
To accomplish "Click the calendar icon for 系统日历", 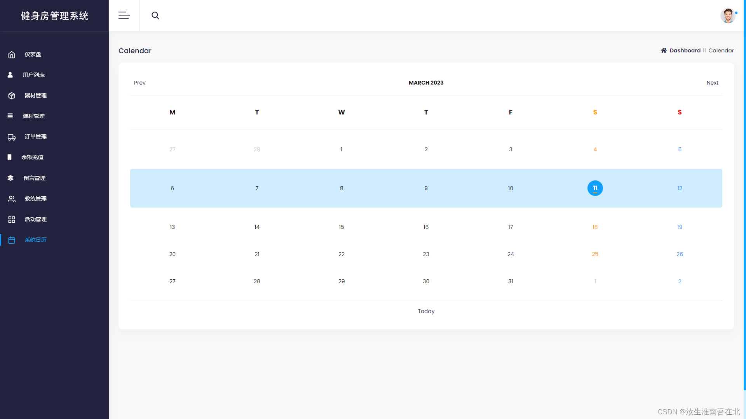I will (12, 240).
